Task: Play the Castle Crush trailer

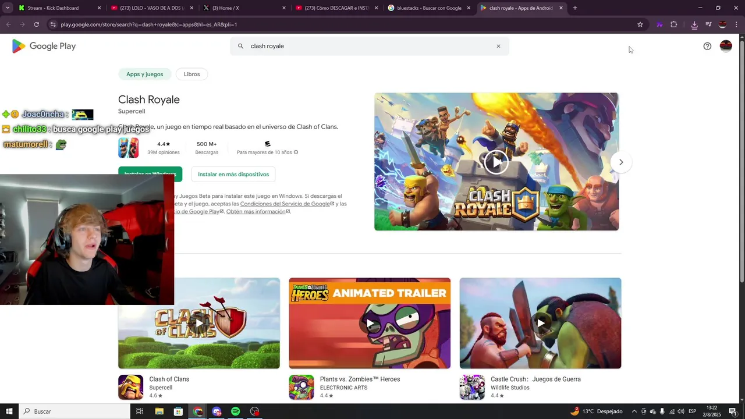Action: click(x=540, y=323)
